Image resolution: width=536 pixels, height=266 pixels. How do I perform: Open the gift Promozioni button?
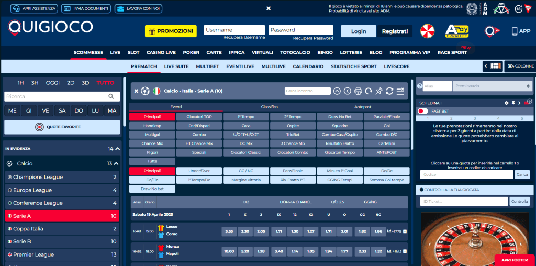(171, 31)
